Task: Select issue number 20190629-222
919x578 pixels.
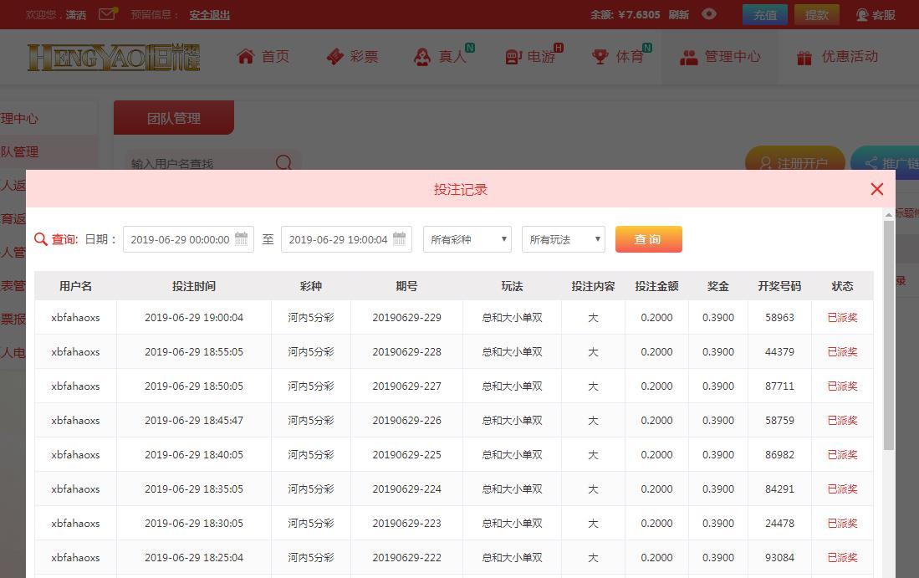Action: (406, 557)
